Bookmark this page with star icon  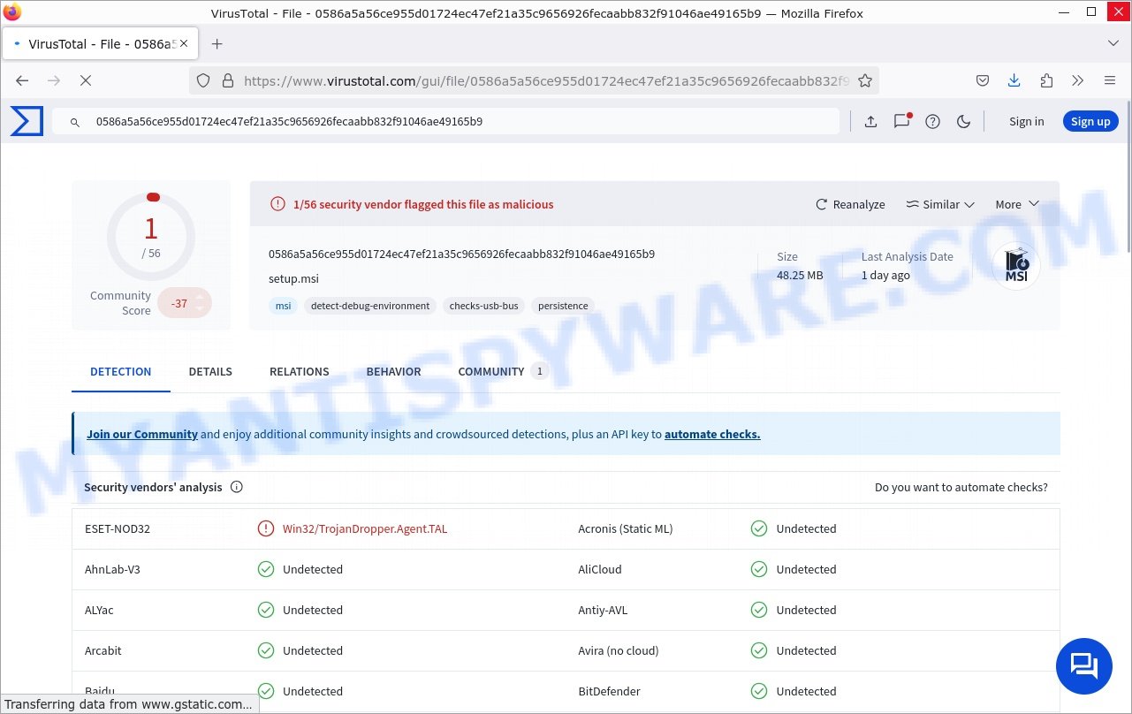tap(865, 80)
